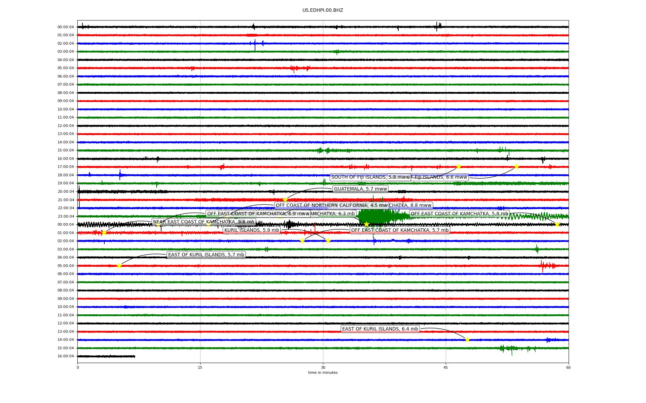The image size is (646, 403).
Task: Click the EAST OF KURIL ISLANDS, 5.7 mb label
Action: point(206,255)
